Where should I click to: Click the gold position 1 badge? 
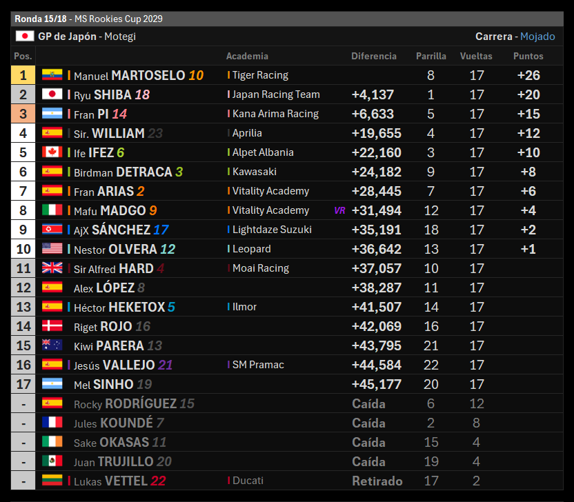(x=23, y=75)
